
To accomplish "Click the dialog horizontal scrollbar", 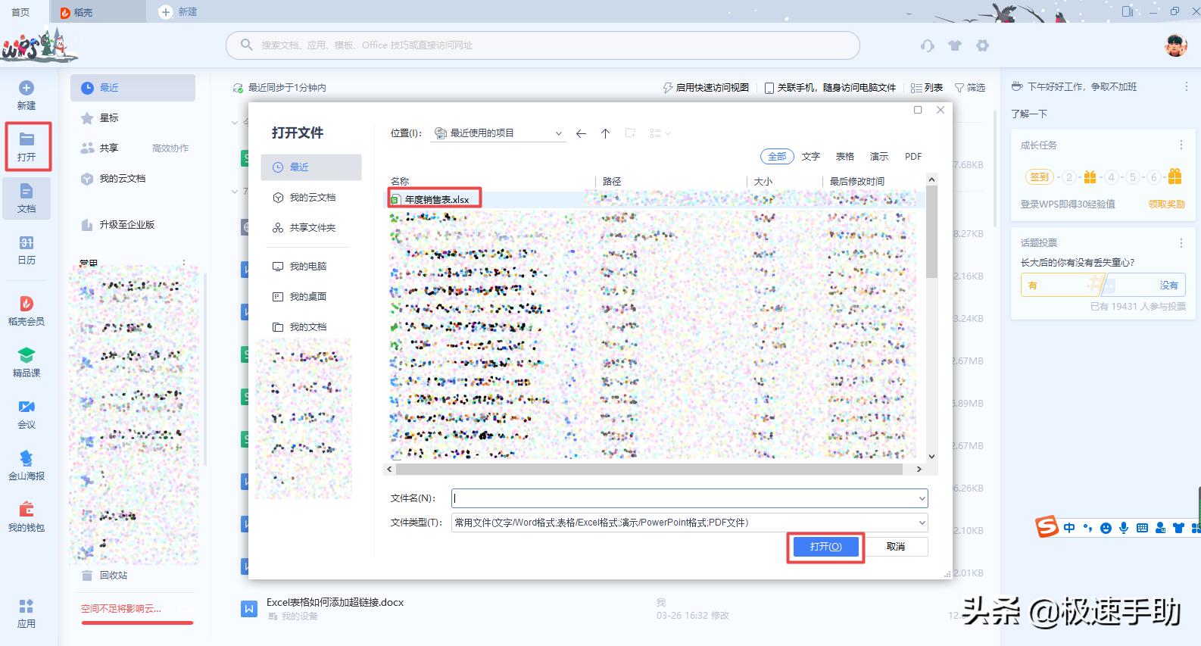I will point(648,470).
